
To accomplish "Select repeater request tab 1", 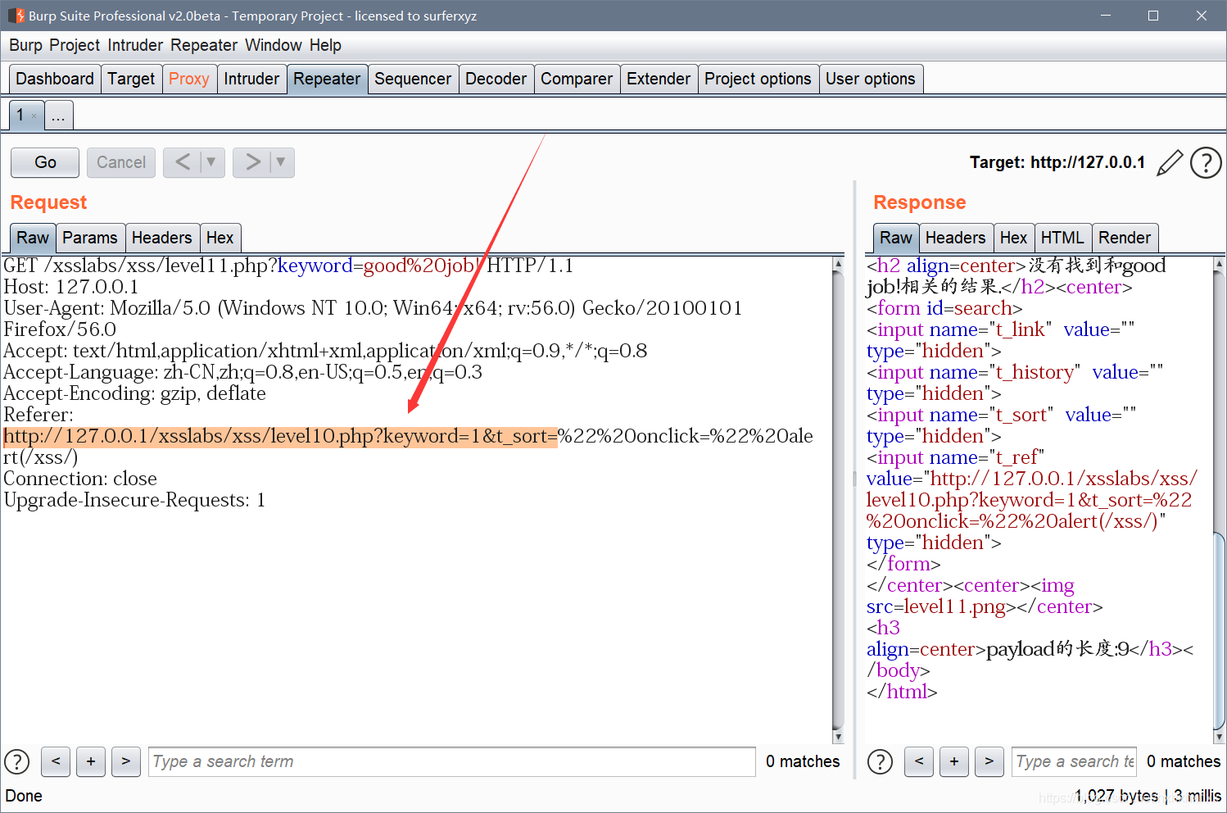I will (x=20, y=115).
